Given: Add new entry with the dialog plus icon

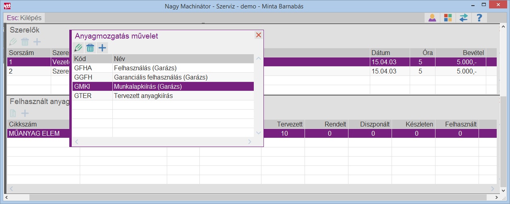Looking at the screenshot, I should coord(102,48).
